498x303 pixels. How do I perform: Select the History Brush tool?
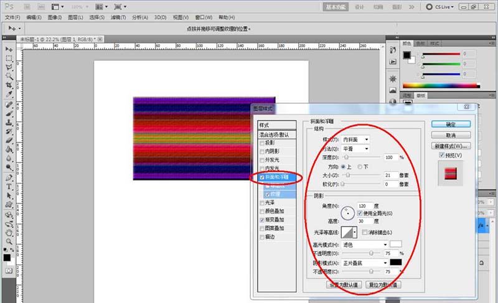[x=9, y=131]
